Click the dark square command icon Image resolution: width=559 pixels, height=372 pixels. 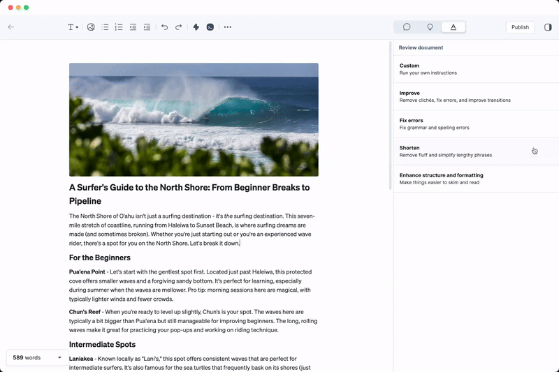(210, 27)
